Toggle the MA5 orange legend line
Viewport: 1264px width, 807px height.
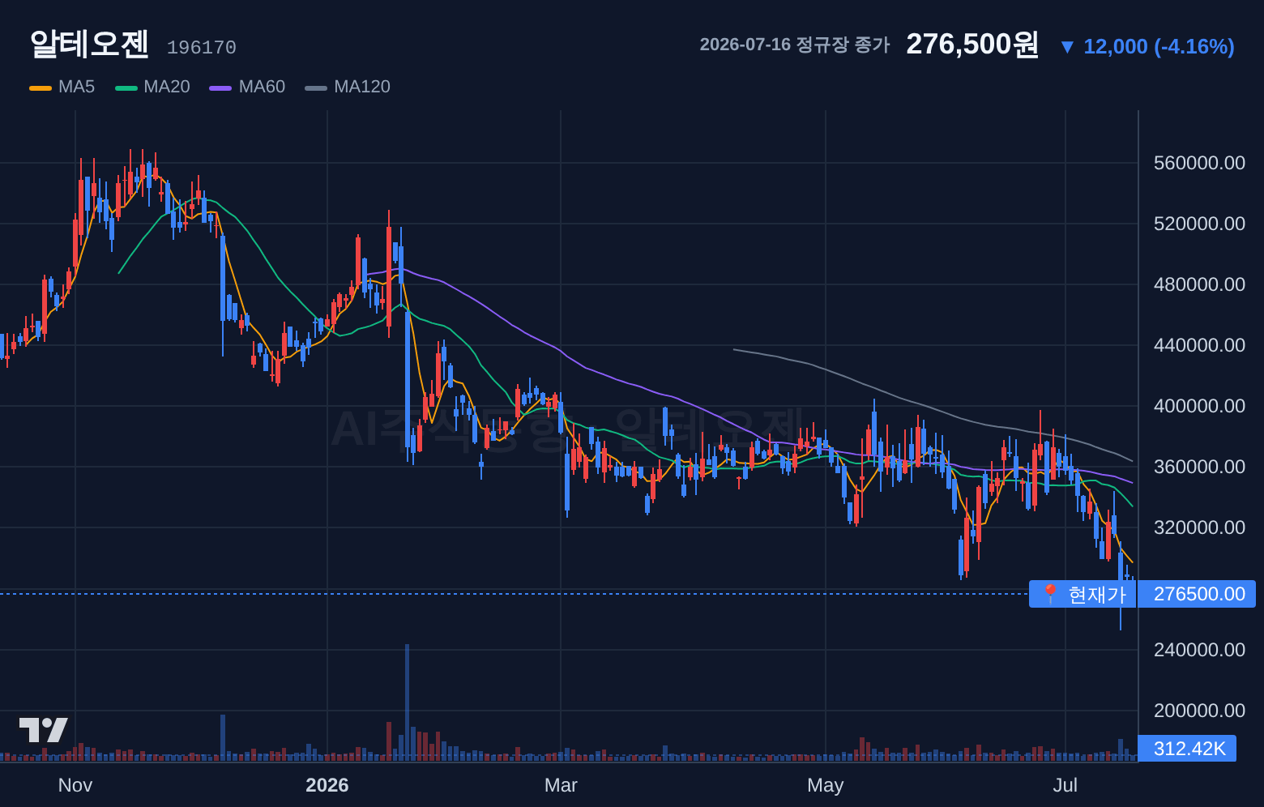click(x=41, y=88)
